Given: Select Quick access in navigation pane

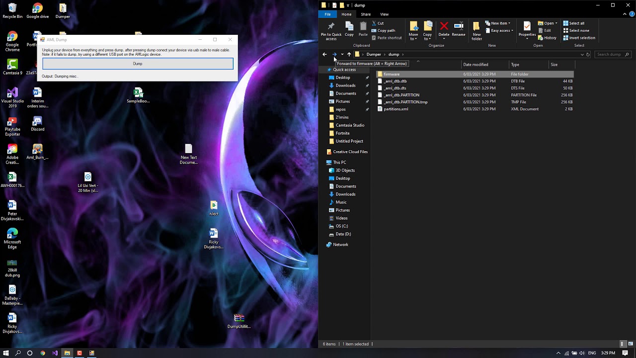Looking at the screenshot, I should click(x=344, y=70).
